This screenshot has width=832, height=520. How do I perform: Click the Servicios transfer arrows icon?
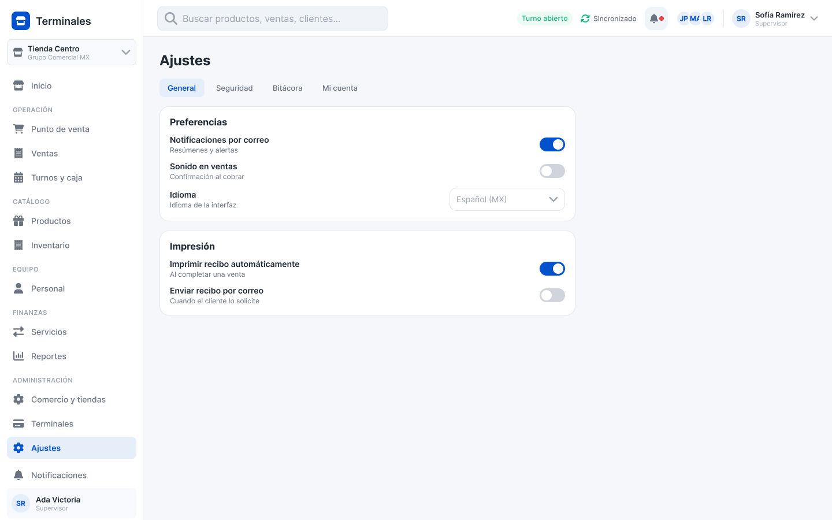tap(18, 332)
